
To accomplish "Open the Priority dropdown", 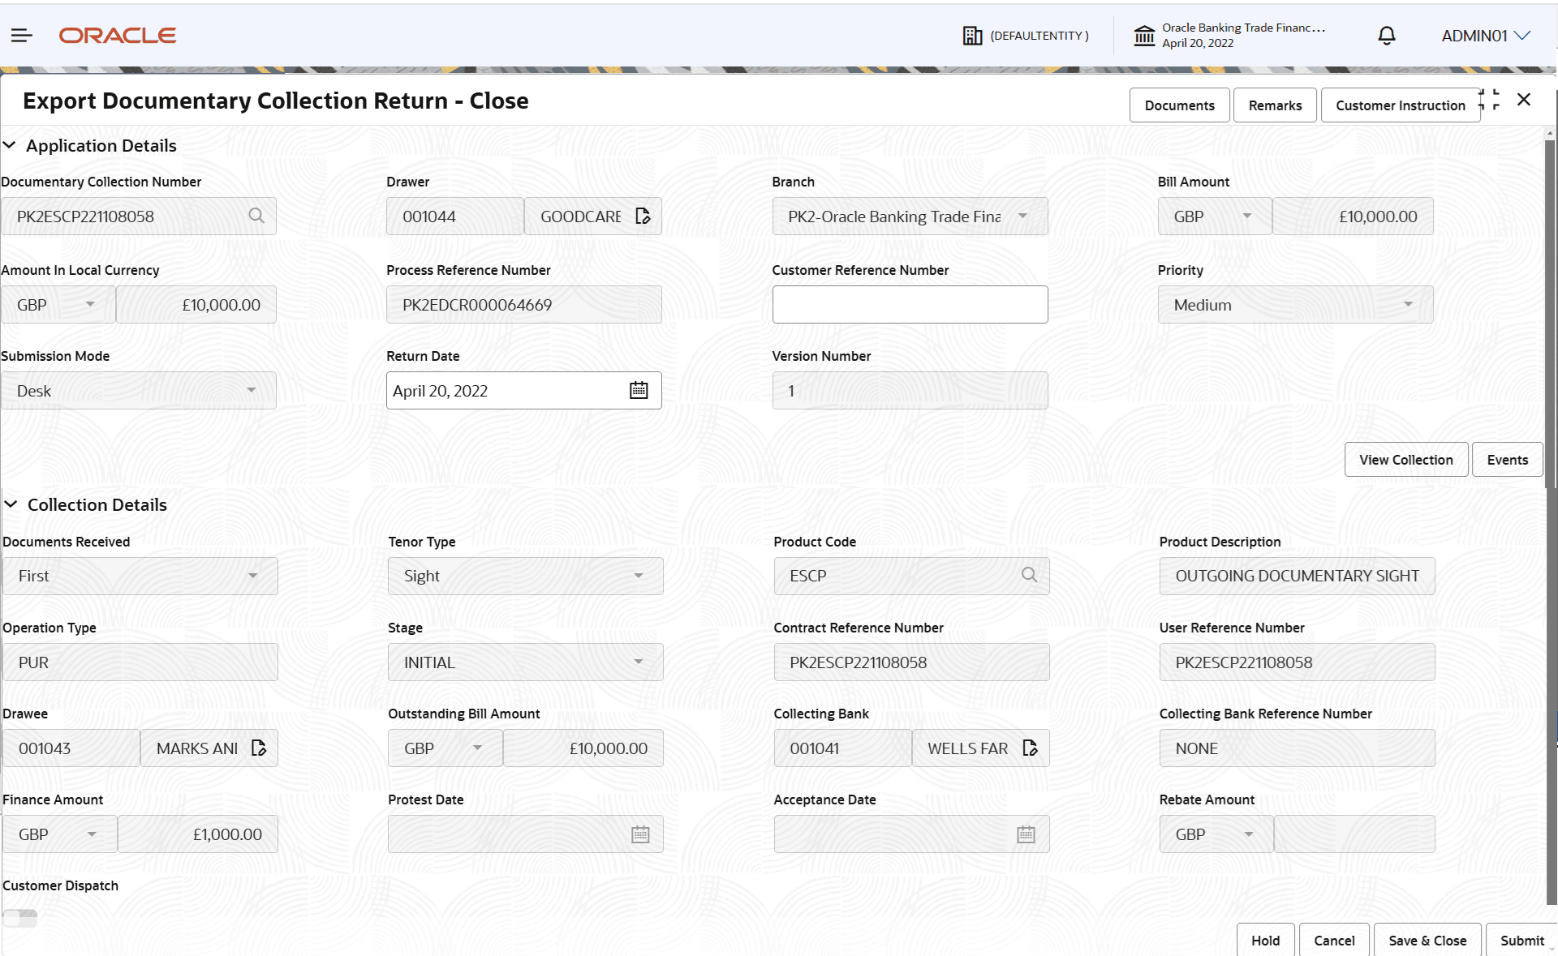I will tap(1408, 304).
